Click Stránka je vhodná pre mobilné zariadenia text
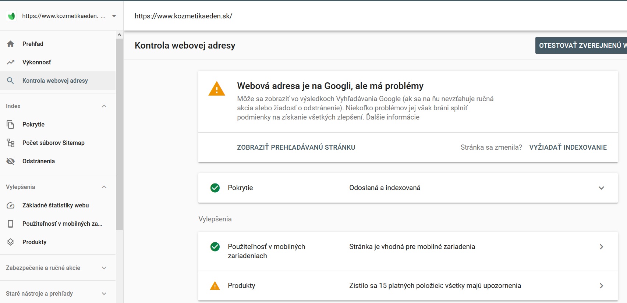The image size is (627, 303). tap(412, 247)
